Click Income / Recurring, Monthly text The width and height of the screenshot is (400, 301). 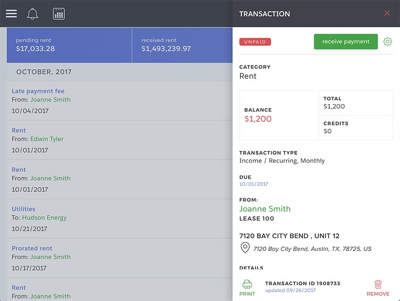(282, 161)
